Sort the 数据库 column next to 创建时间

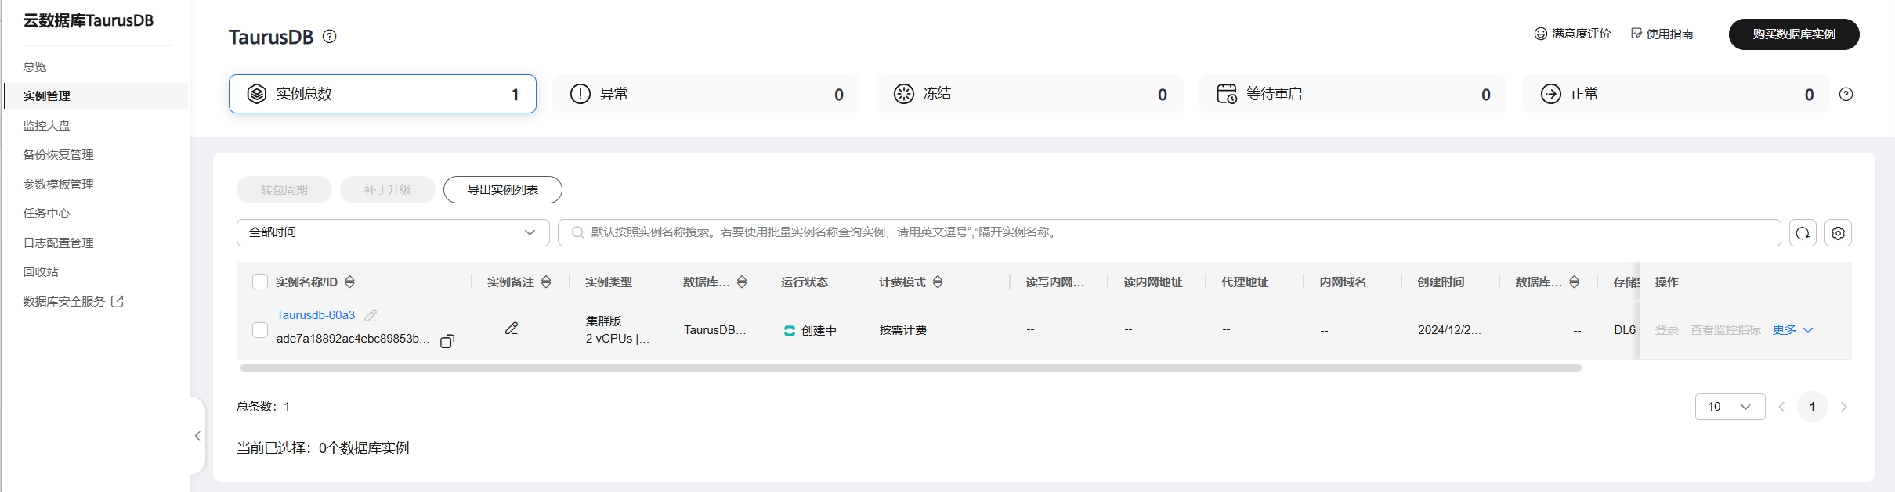[1575, 282]
